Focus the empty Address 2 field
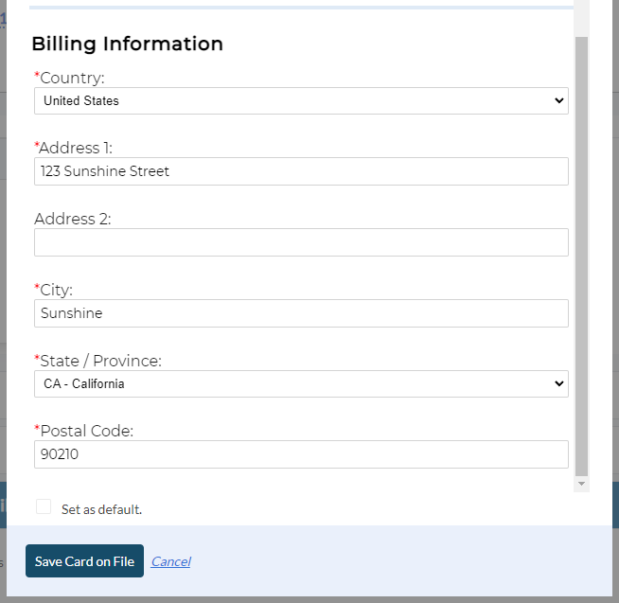The image size is (619, 603). pos(301,242)
